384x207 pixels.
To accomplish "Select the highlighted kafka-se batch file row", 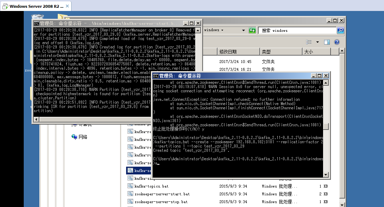I will 139,171.
